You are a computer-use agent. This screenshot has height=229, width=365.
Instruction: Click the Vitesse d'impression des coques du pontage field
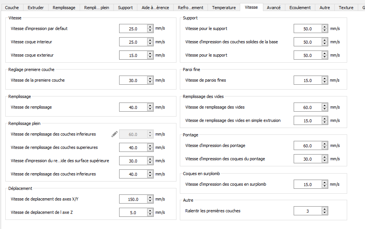click(307, 159)
